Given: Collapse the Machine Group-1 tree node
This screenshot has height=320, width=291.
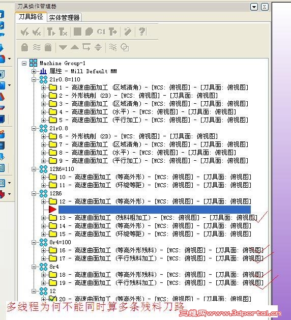Looking at the screenshot, I should tap(24, 63).
